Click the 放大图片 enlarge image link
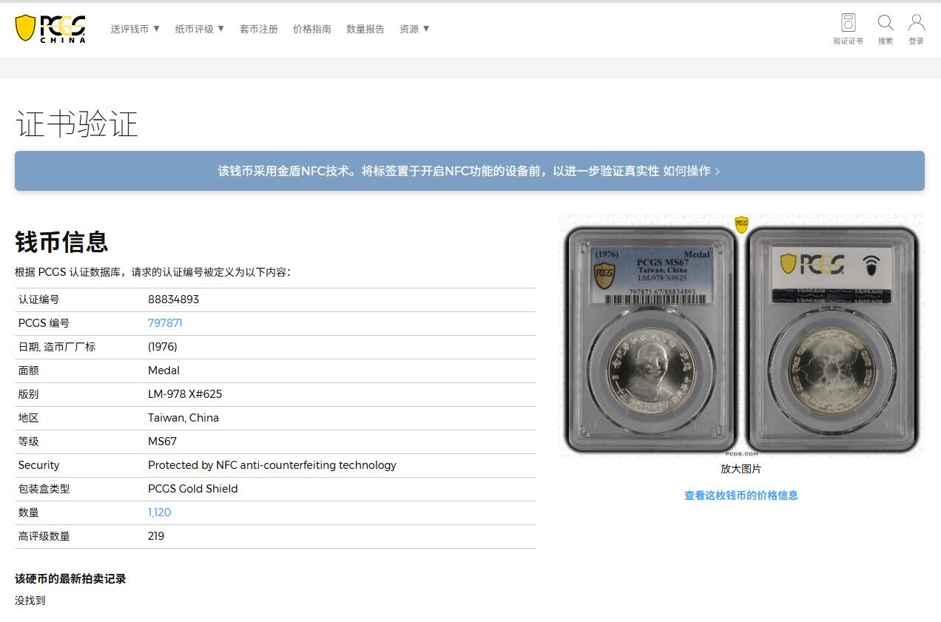This screenshot has width=941, height=622. [x=741, y=469]
